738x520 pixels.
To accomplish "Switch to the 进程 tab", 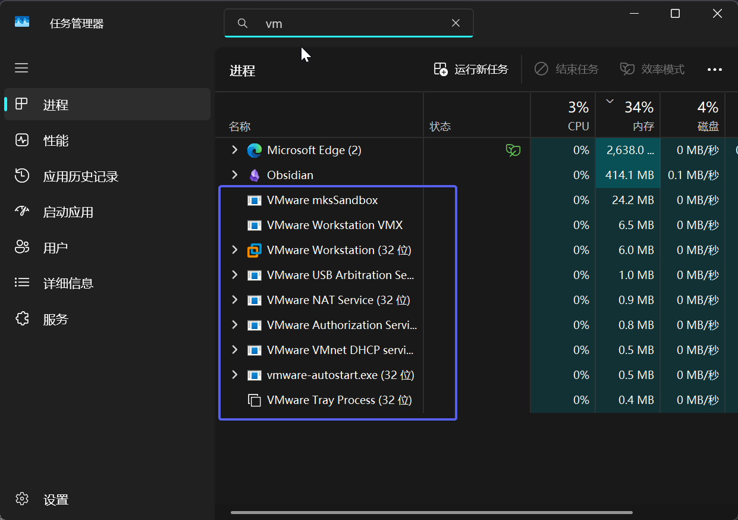I will click(x=56, y=104).
